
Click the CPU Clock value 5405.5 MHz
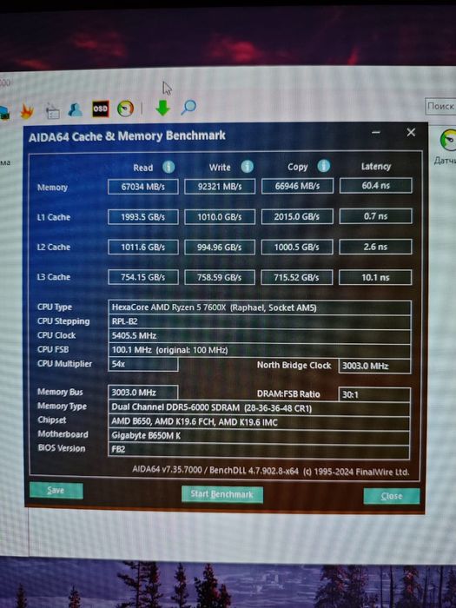click(260, 336)
